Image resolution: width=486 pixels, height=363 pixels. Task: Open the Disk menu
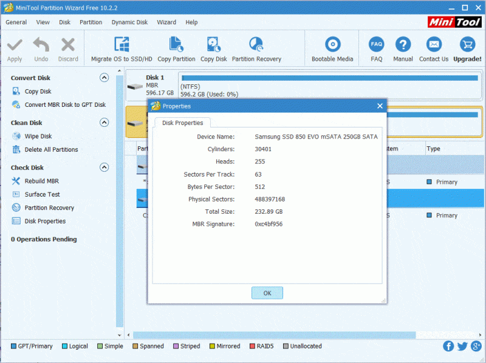(65, 22)
